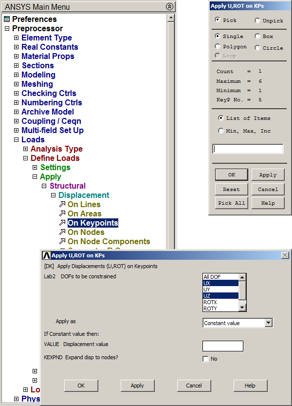This screenshot has width=292, height=406.
Task: Expand the Sections node
Action: 16,65
